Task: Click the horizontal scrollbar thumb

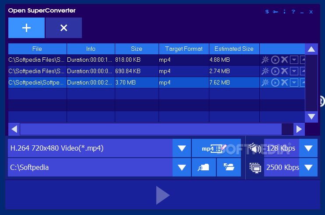Action: (x=151, y=129)
